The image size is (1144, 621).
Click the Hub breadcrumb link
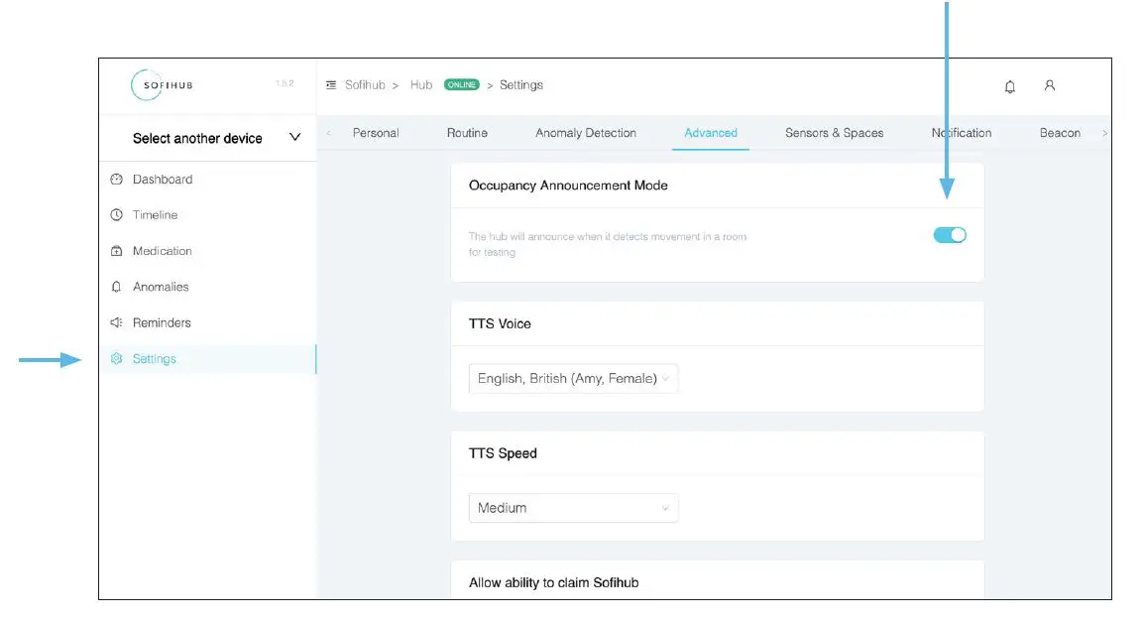[421, 85]
